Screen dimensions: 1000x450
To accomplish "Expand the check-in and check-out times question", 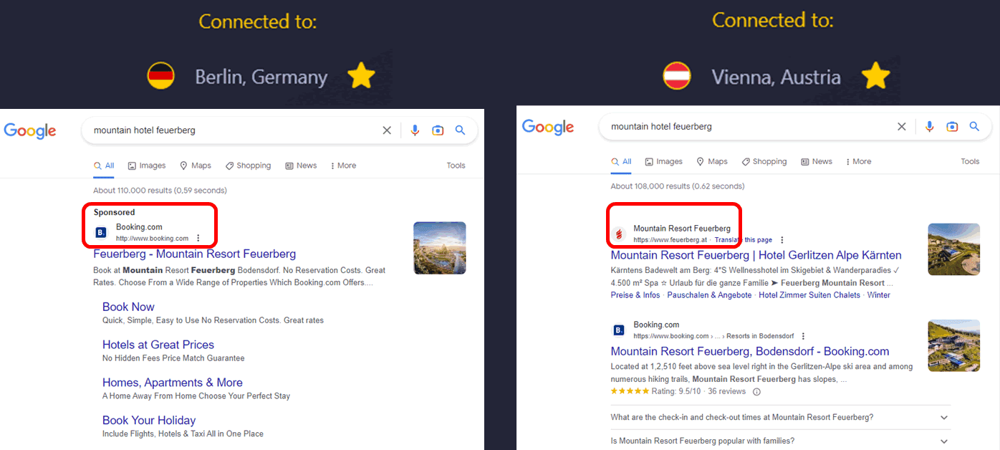I will point(943,417).
